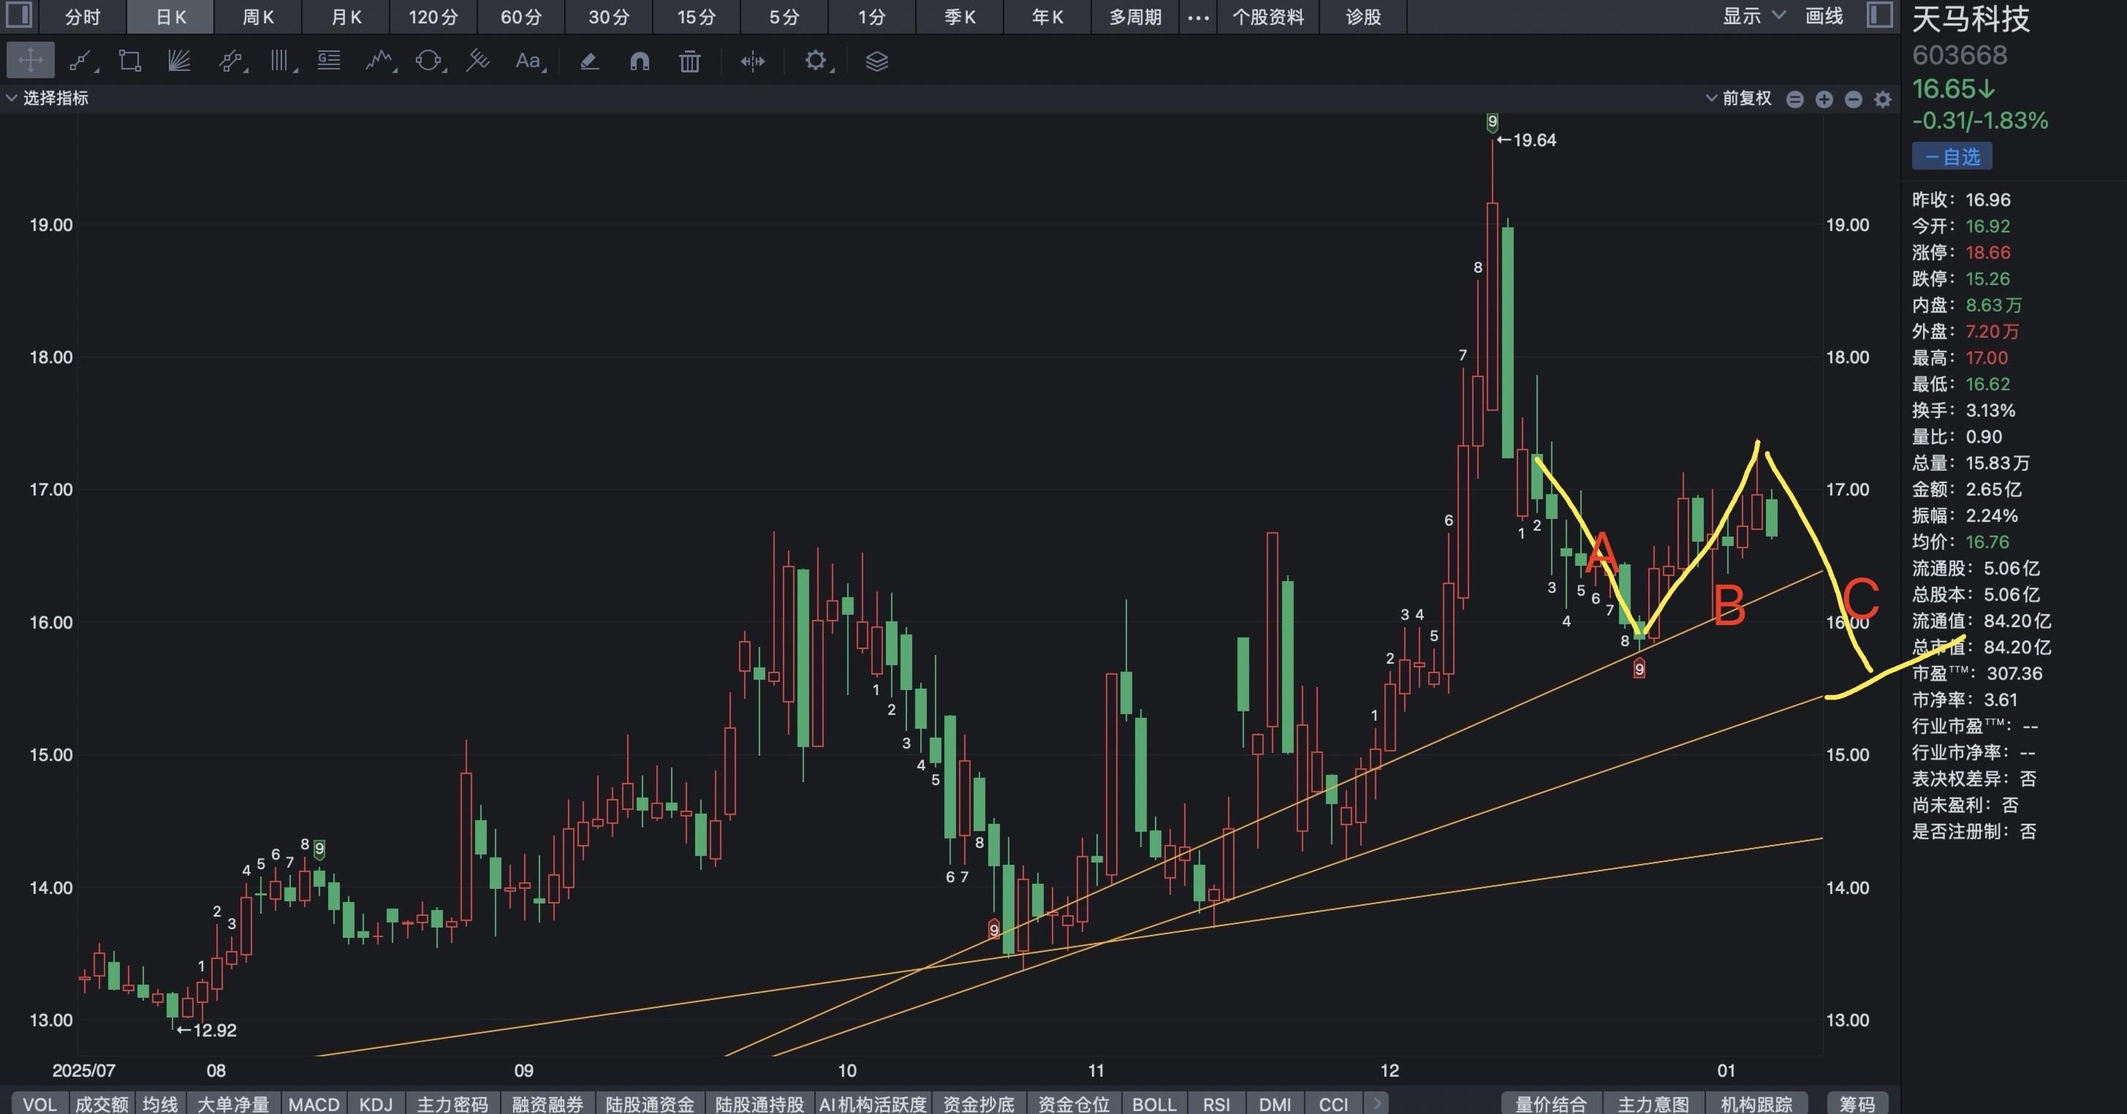Click the trash icon to delete drawings
This screenshot has width=2127, height=1114.
(689, 60)
